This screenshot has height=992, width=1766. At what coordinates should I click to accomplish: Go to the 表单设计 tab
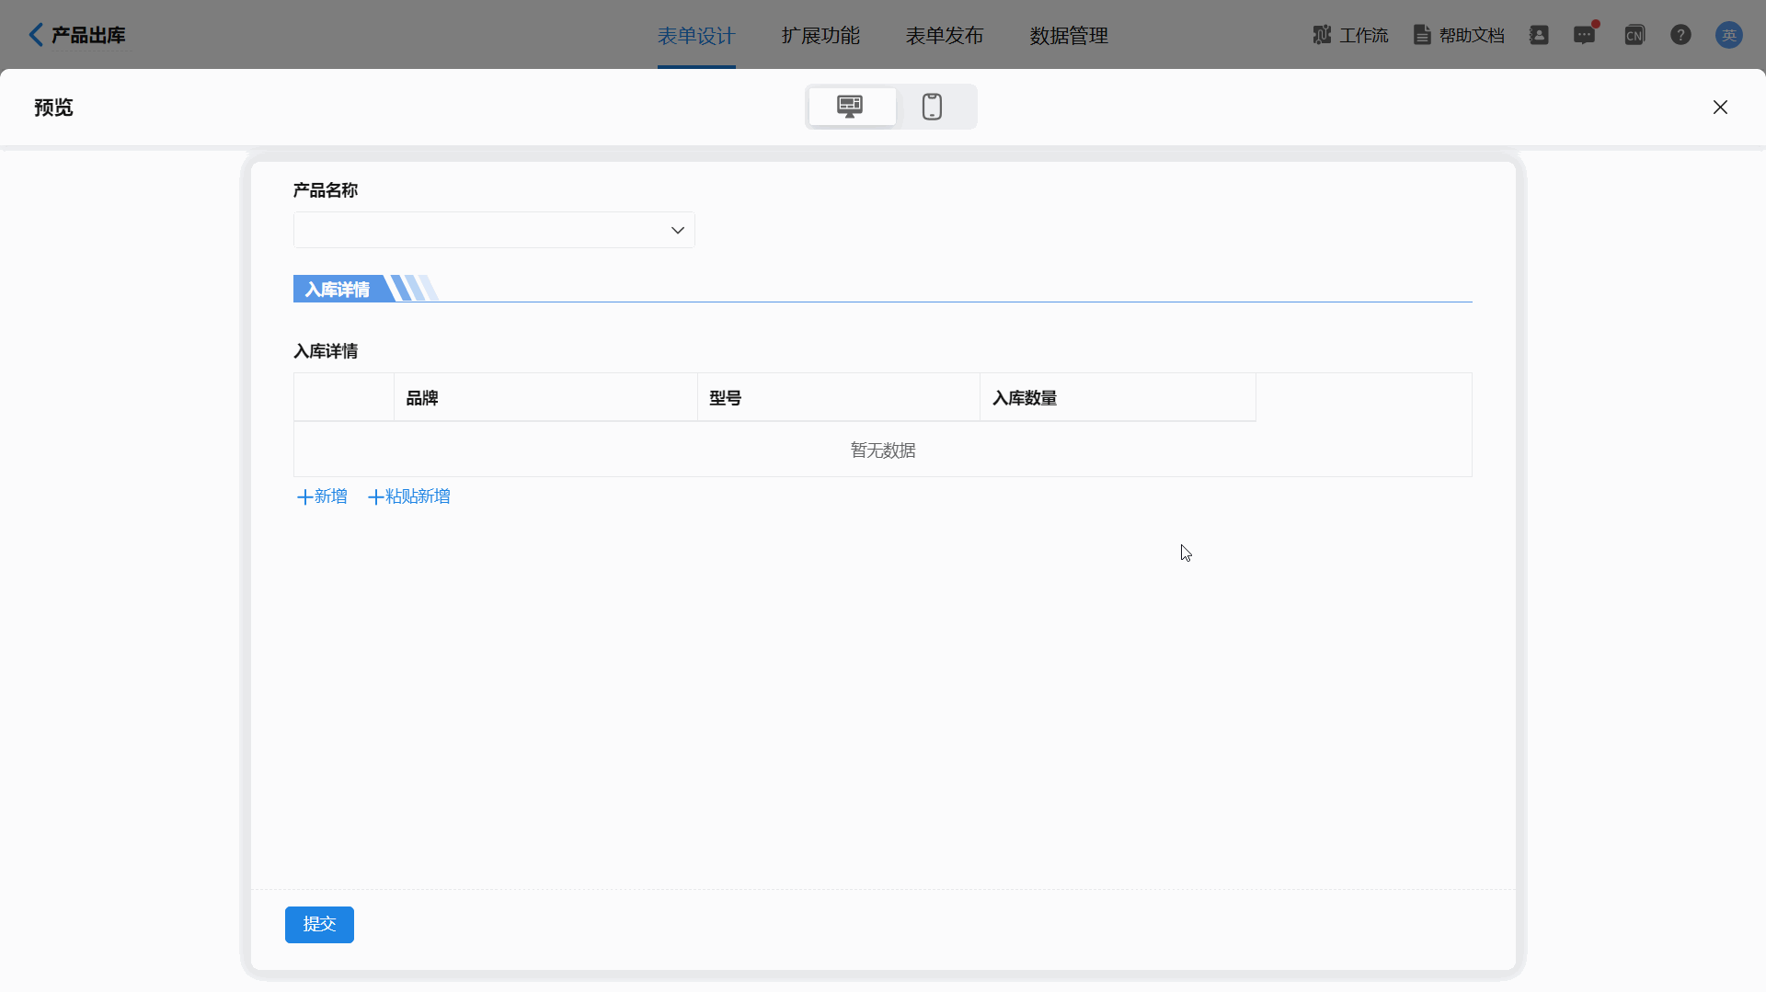[x=696, y=36]
